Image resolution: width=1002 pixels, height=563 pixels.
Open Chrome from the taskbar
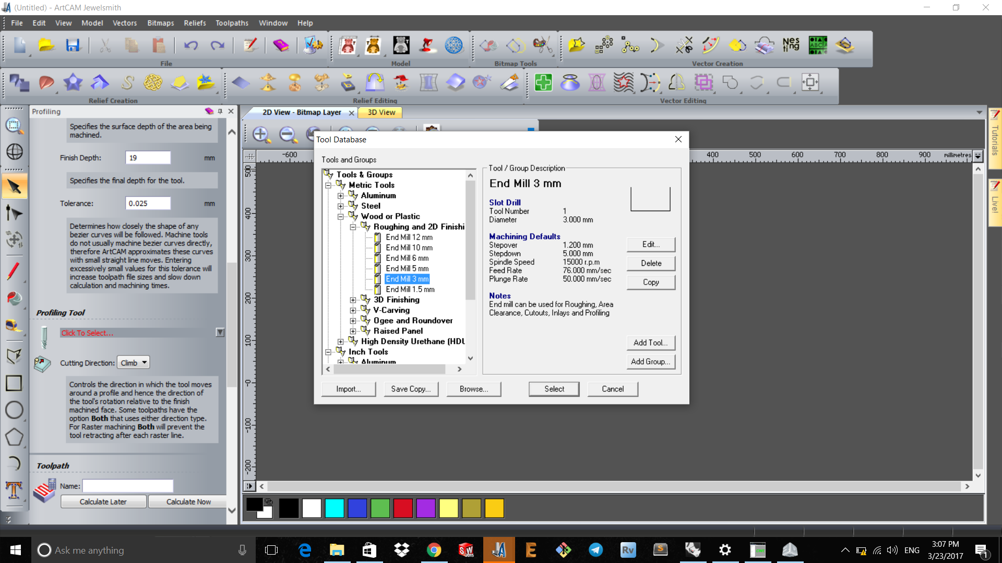click(434, 550)
